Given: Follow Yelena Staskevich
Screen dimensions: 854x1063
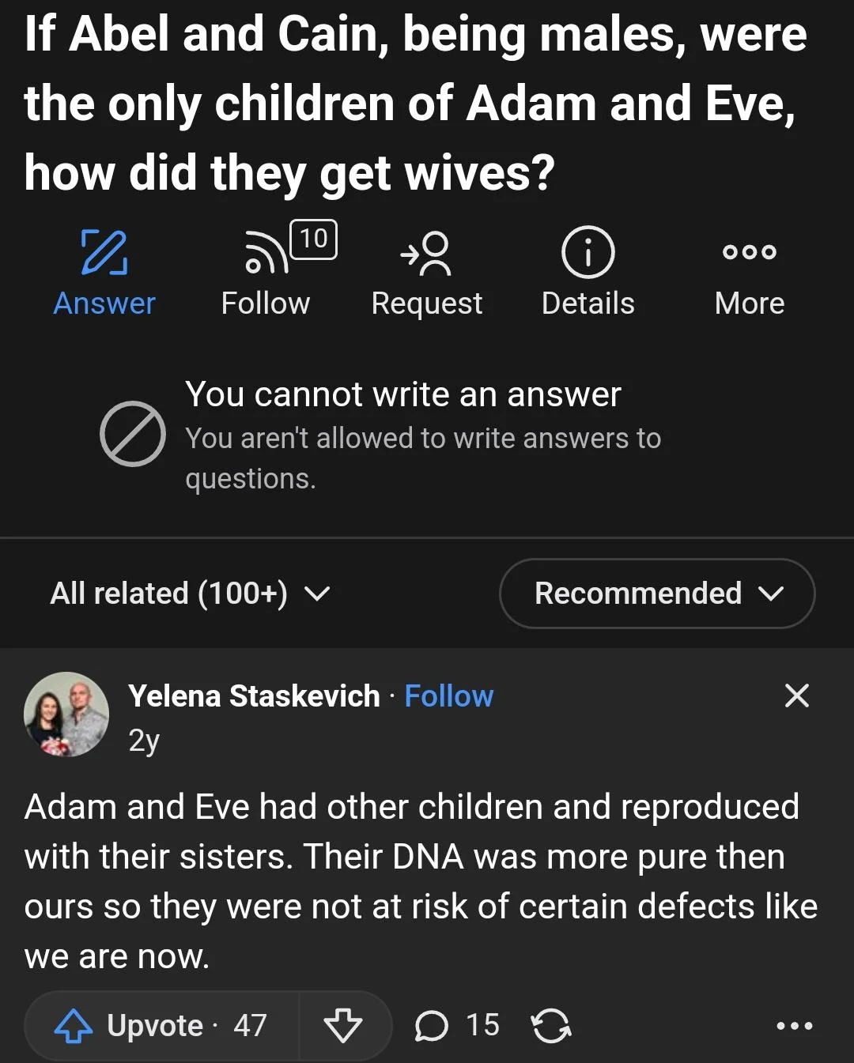Looking at the screenshot, I should click(448, 696).
